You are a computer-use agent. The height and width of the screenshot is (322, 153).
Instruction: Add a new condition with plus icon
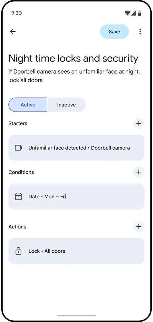pyautogui.click(x=139, y=172)
